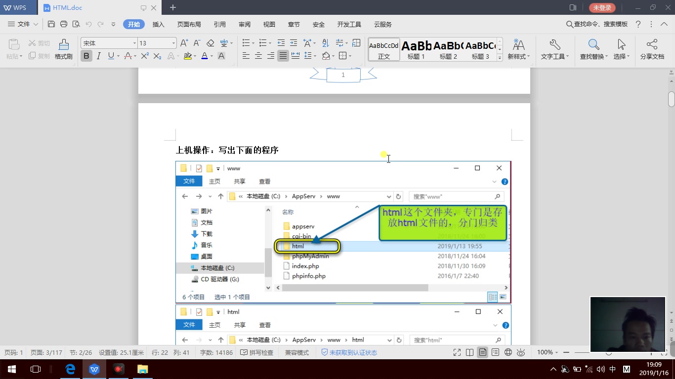Screen dimensions: 675x379
Task: Increase font size with A+ icon
Action: [184, 43]
